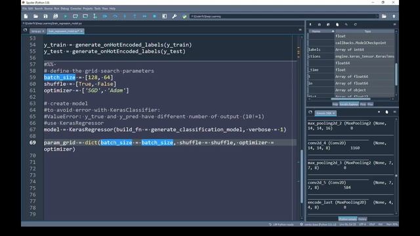Image resolution: width=420 pixels, height=236 pixels.
Task: Run cell and advance toolbar icon
Action: (x=85, y=16)
